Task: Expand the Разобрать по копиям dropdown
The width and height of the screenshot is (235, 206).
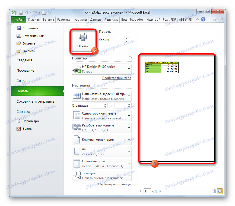Action: 129,128
